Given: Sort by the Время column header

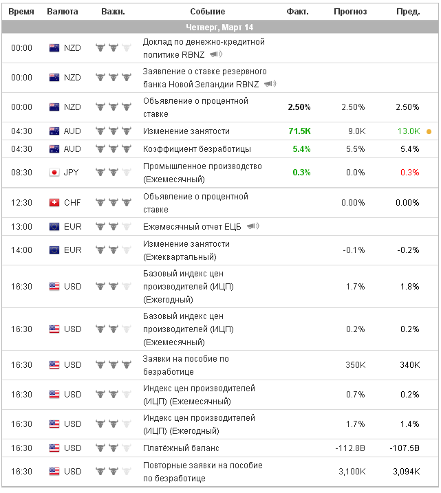Looking at the screenshot, I should [21, 12].
